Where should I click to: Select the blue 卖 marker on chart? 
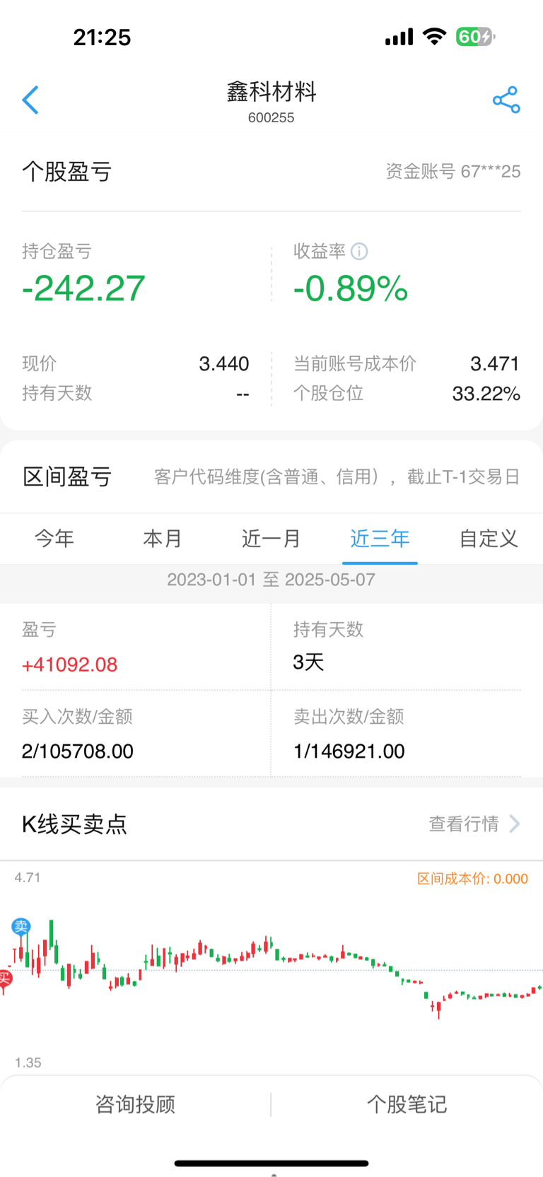21,927
